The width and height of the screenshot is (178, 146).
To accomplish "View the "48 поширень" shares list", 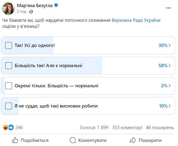I will pyautogui.click(x=160, y=127).
